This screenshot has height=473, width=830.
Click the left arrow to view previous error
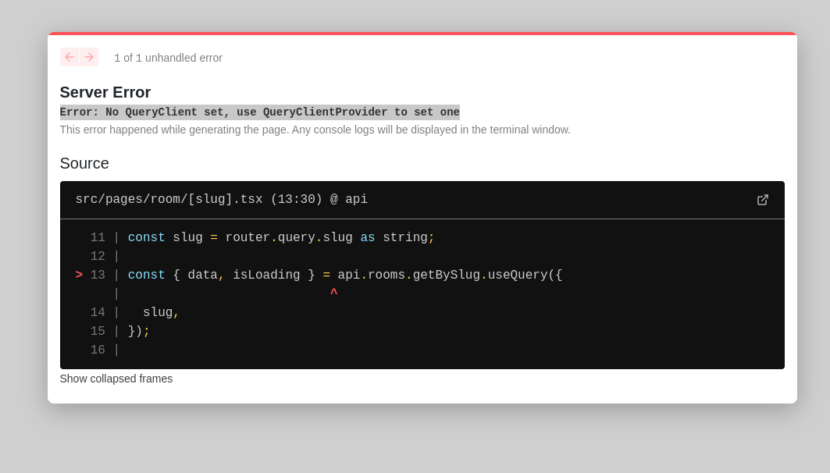coord(69,57)
